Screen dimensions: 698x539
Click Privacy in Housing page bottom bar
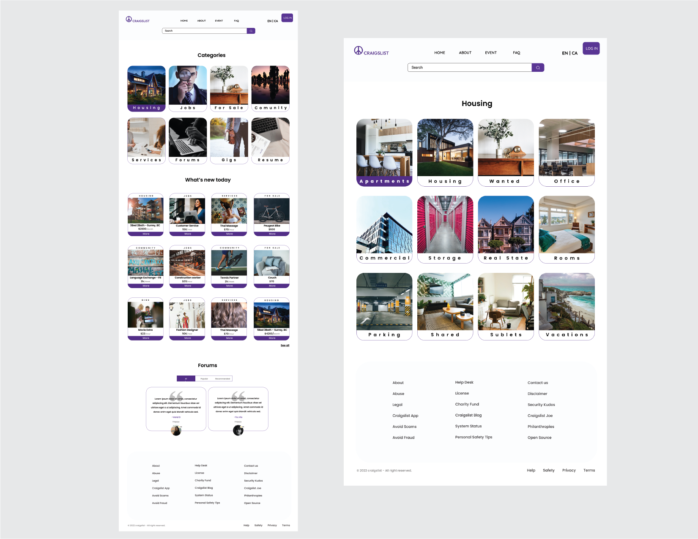coord(569,470)
